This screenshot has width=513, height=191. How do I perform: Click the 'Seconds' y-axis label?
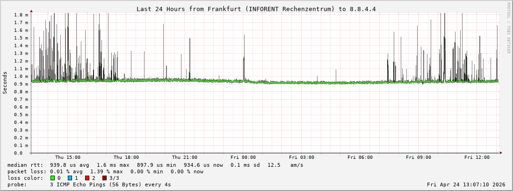point(5,82)
